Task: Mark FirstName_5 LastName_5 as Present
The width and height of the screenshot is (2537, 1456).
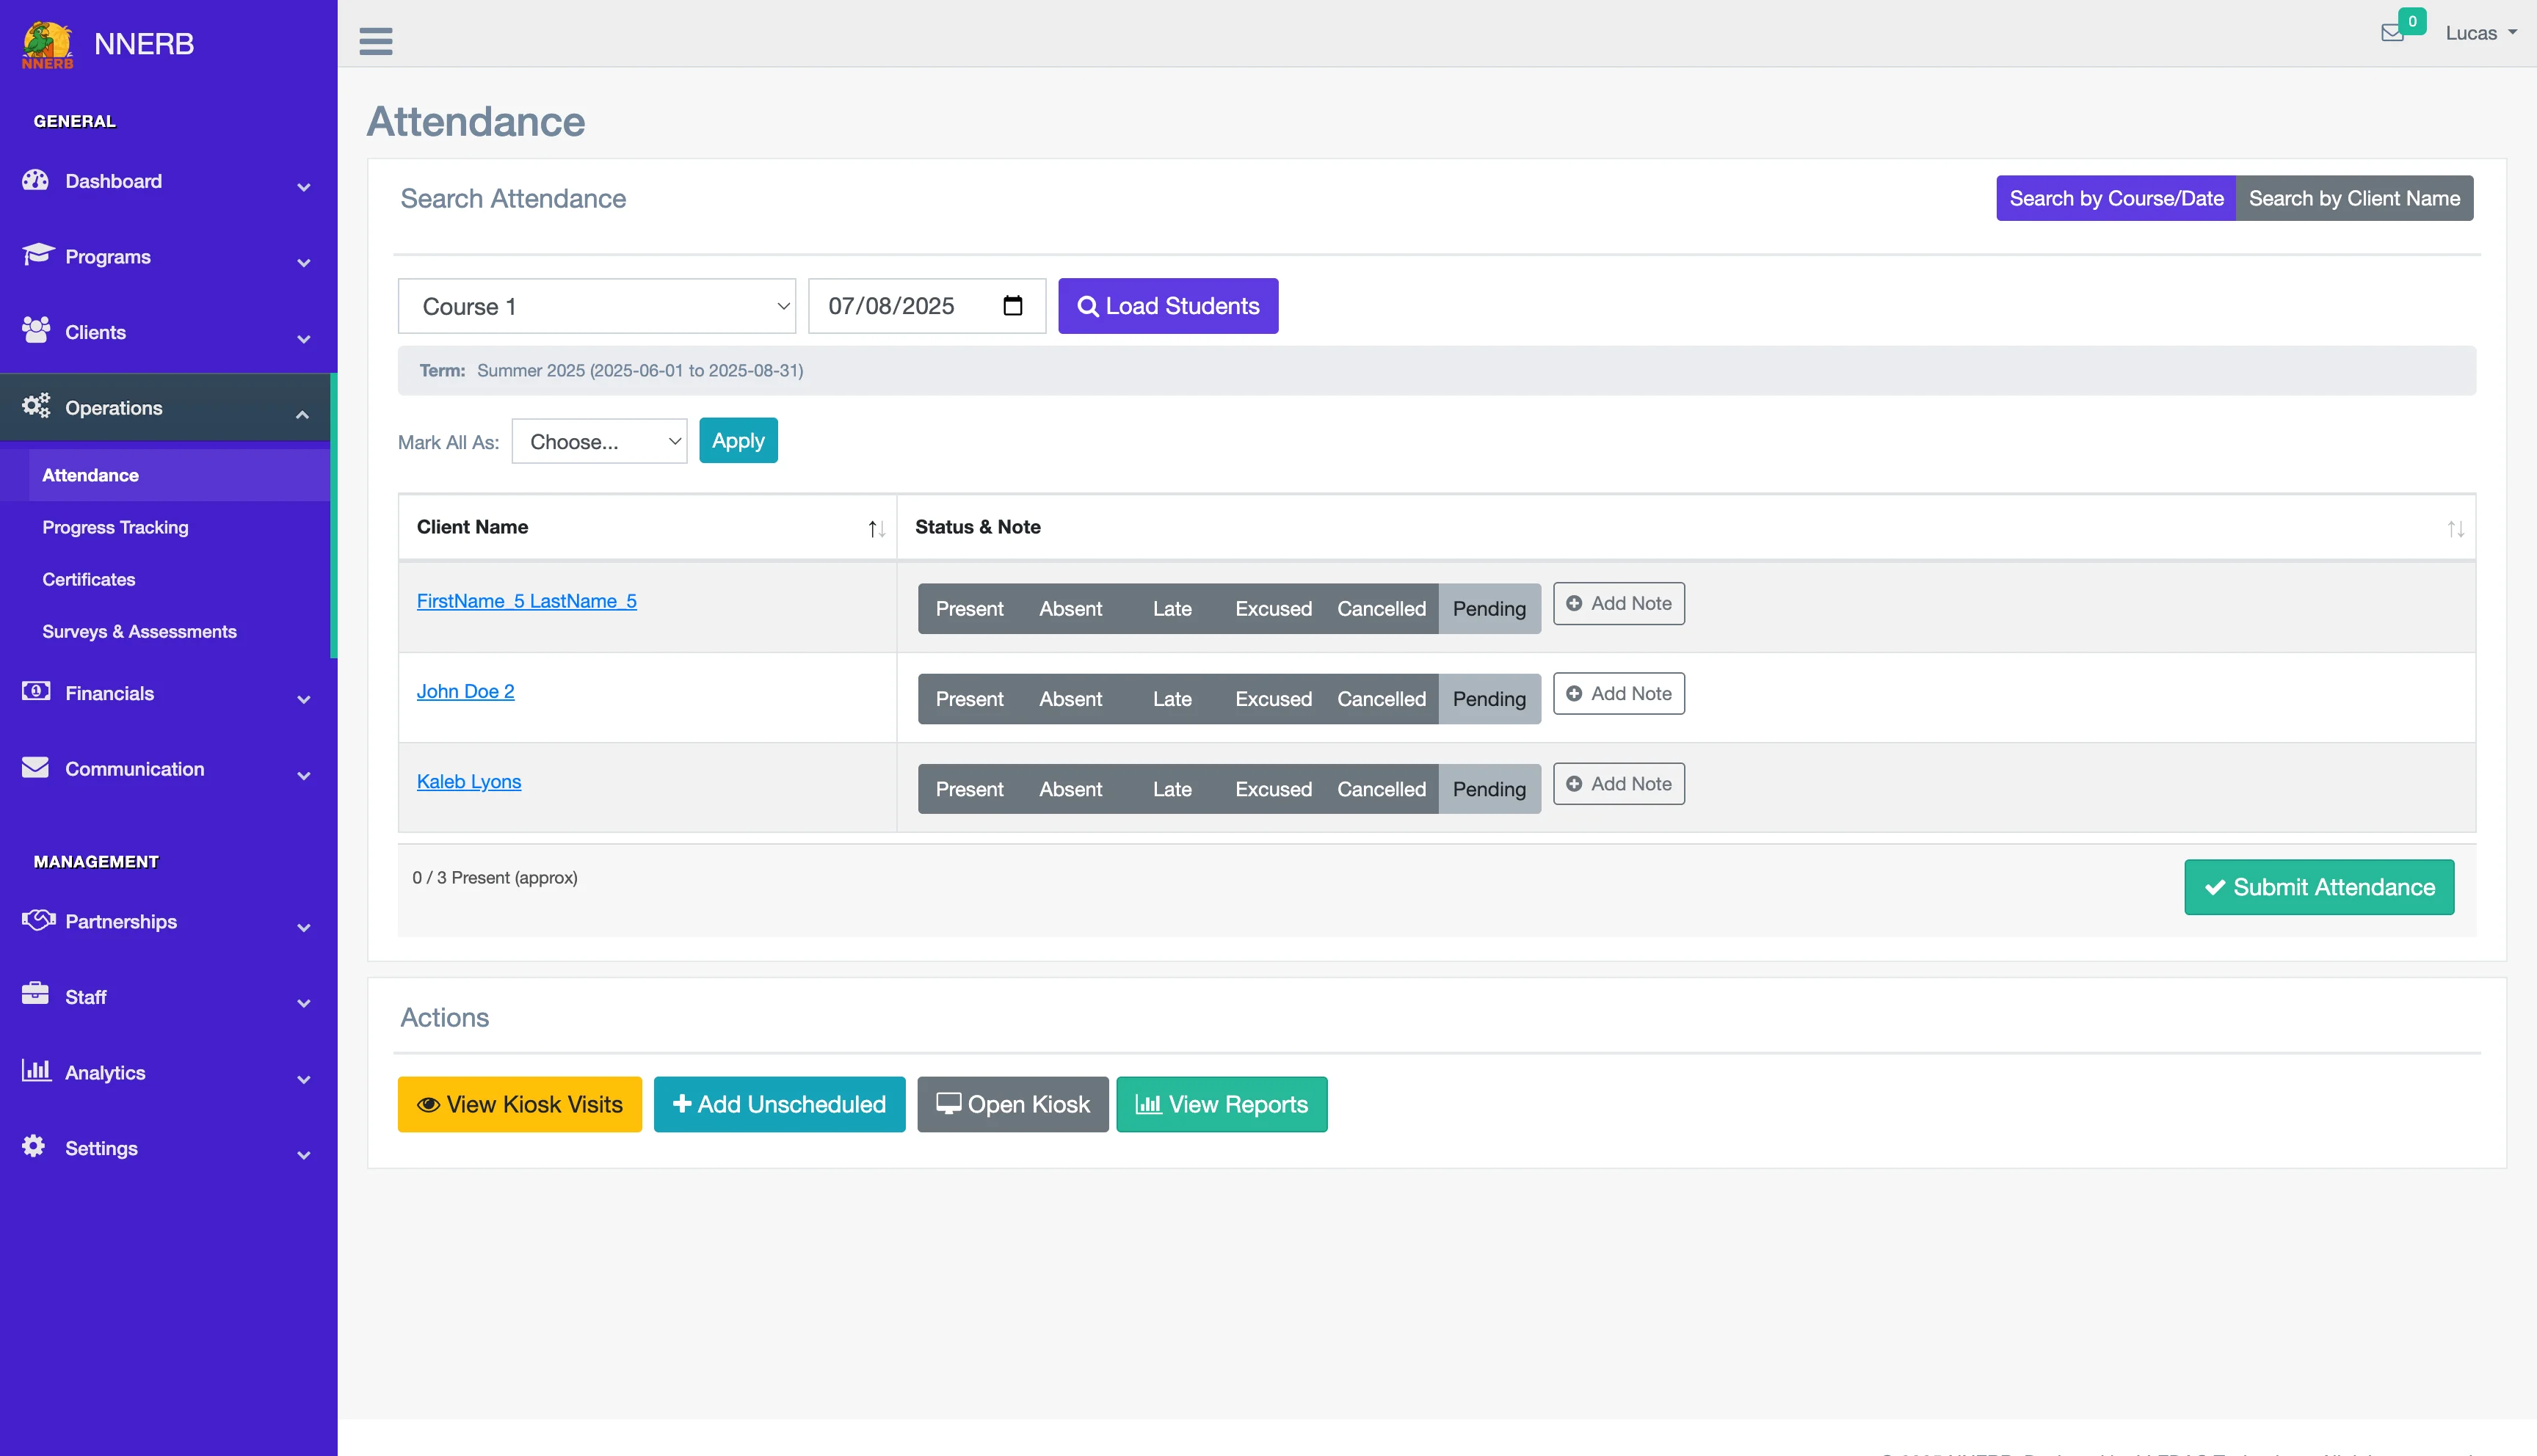Action: pyautogui.click(x=969, y=608)
